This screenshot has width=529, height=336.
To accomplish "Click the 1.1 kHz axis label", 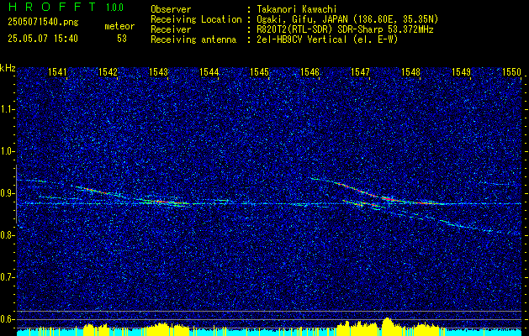I will (8, 109).
